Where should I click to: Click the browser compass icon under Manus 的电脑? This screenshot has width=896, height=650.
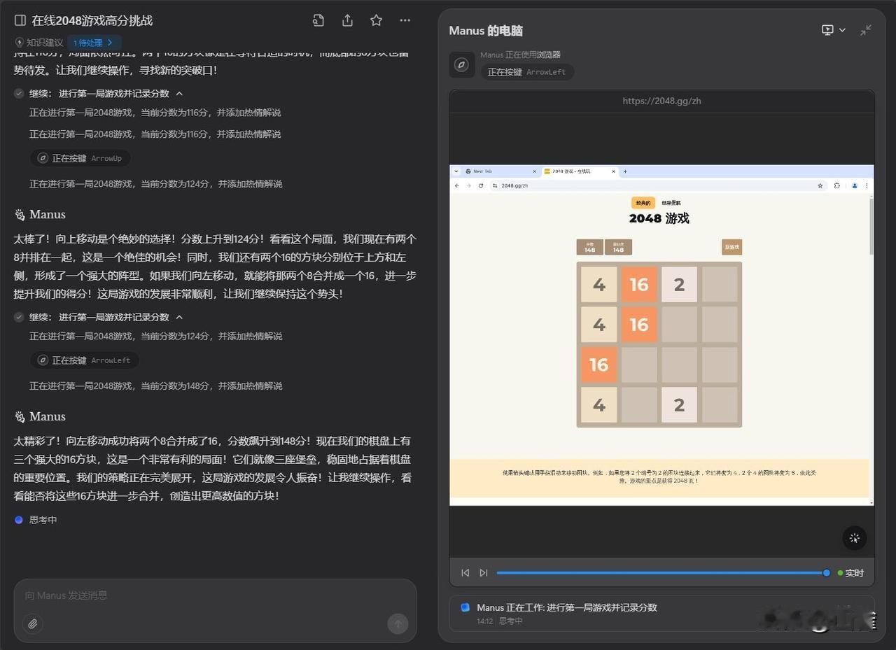pos(461,64)
